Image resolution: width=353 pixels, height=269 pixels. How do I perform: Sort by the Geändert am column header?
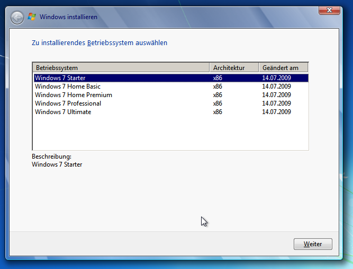click(x=283, y=68)
